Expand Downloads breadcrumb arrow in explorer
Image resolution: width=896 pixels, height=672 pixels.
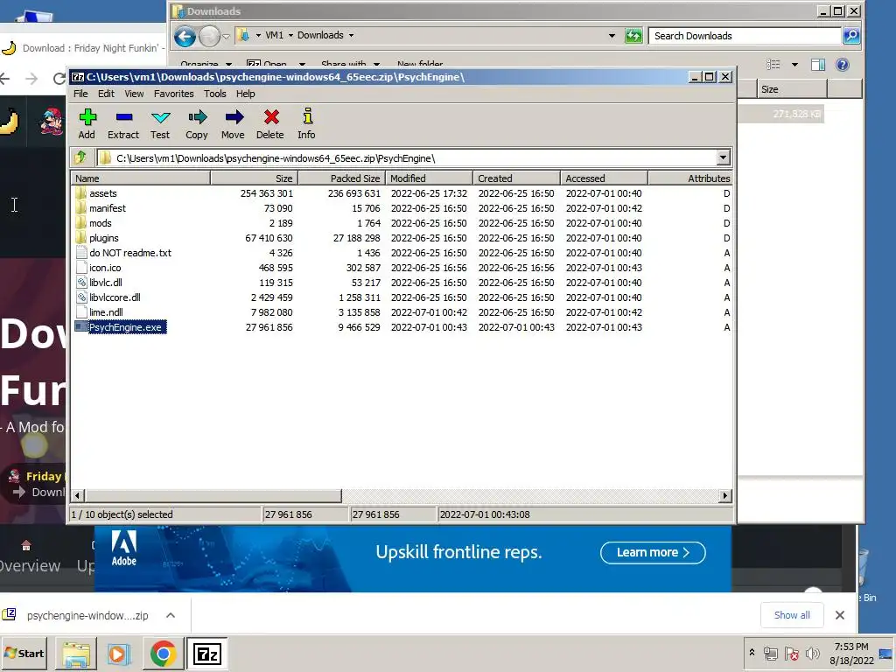(351, 35)
